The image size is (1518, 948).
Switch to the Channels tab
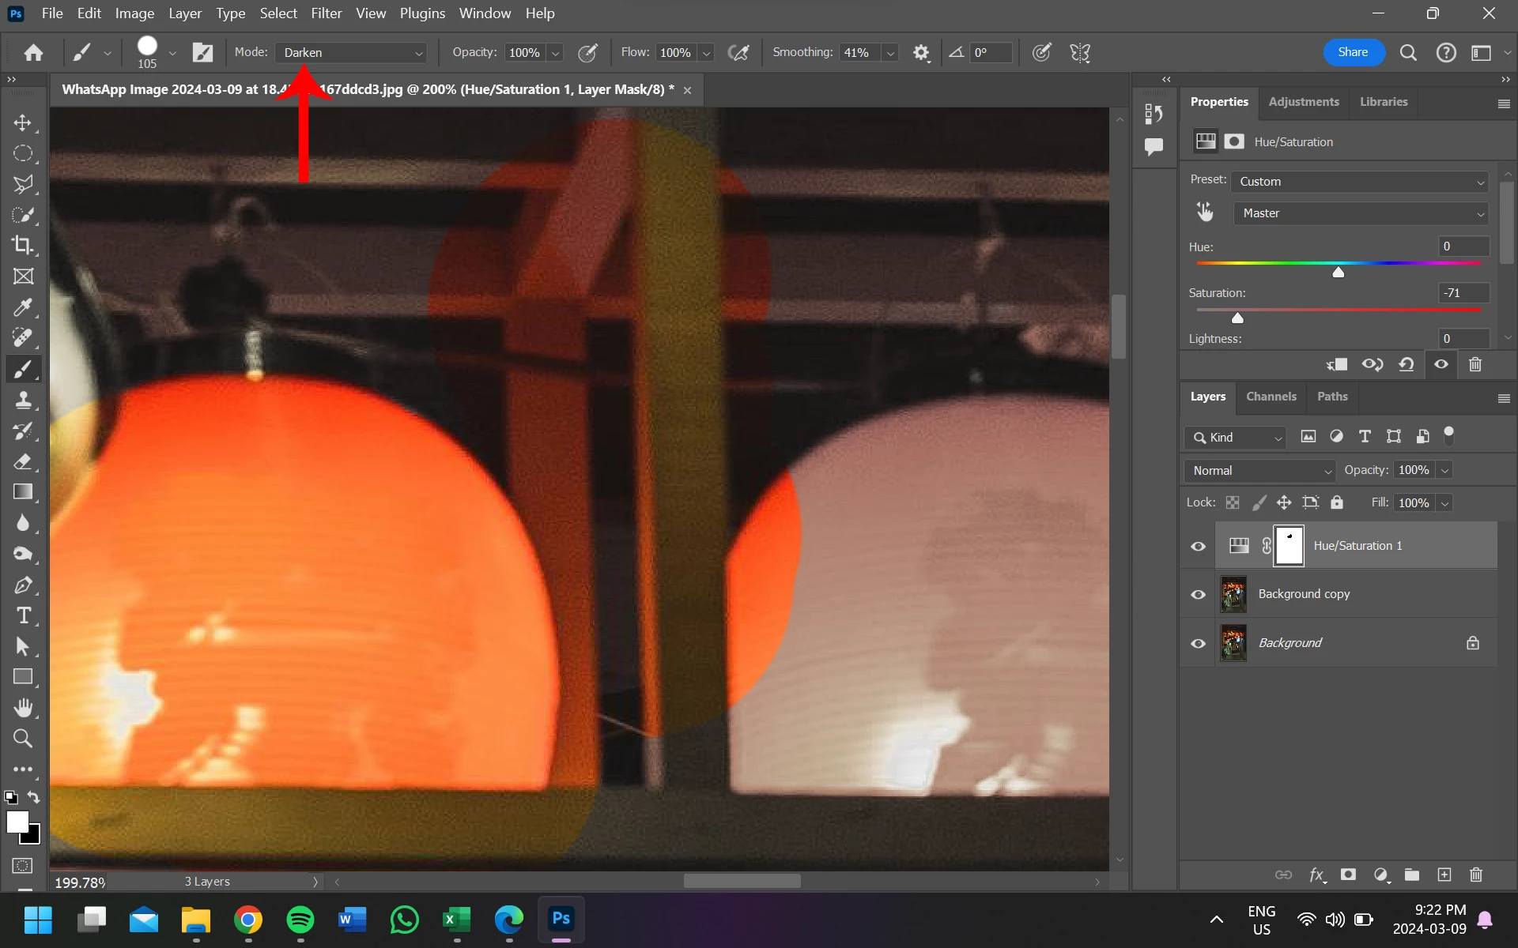(1271, 397)
